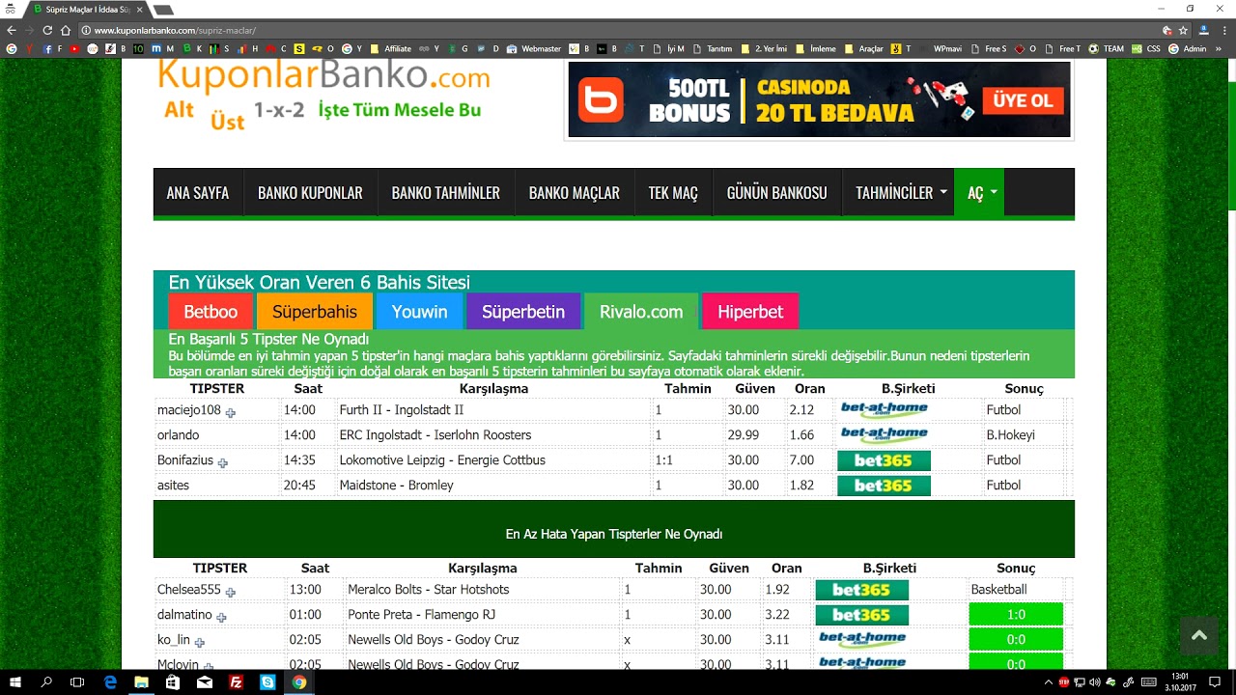Open the CSS bookmark

pyautogui.click(x=1146, y=48)
